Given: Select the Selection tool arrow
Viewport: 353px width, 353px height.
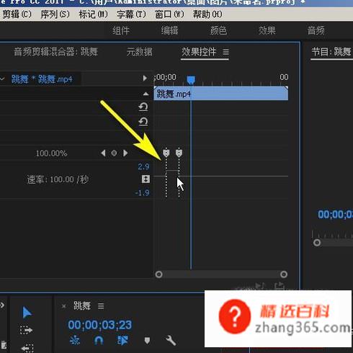Looking at the screenshot, I should pos(27,313).
